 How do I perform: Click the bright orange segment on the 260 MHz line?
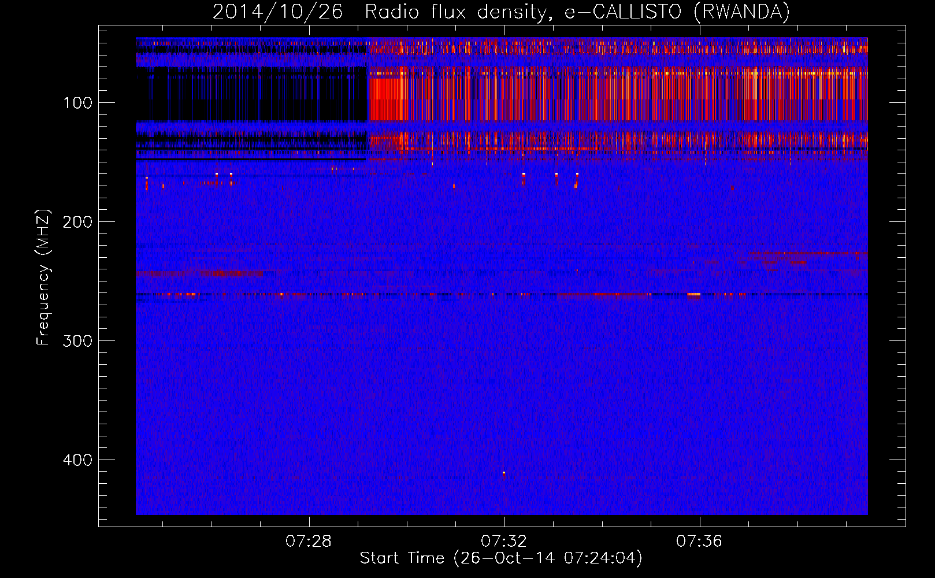pyautogui.click(x=693, y=295)
